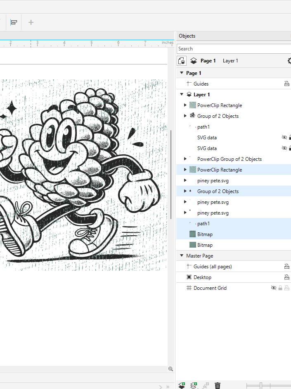Click the disabled fx add-effect icon
Image resolution: width=291 pixels, height=389 pixels.
tap(206, 385)
